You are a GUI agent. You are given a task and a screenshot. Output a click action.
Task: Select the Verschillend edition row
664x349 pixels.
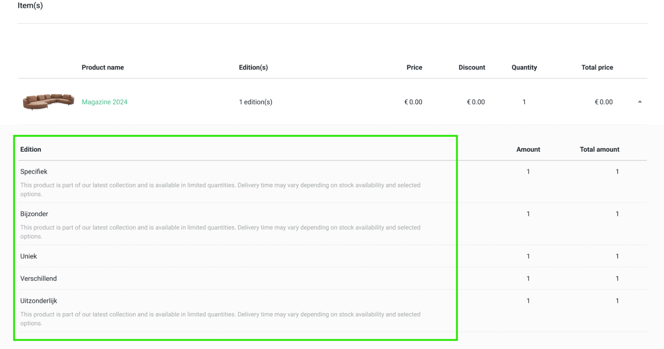[x=39, y=278]
